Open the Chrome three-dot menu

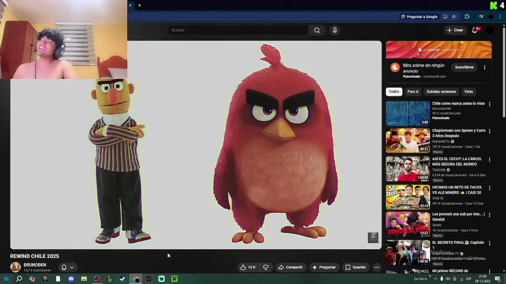pyautogui.click(x=500, y=17)
